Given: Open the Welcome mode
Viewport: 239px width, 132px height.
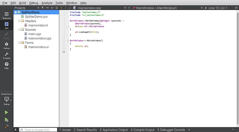Looking at the screenshot, I should coord(7,16).
